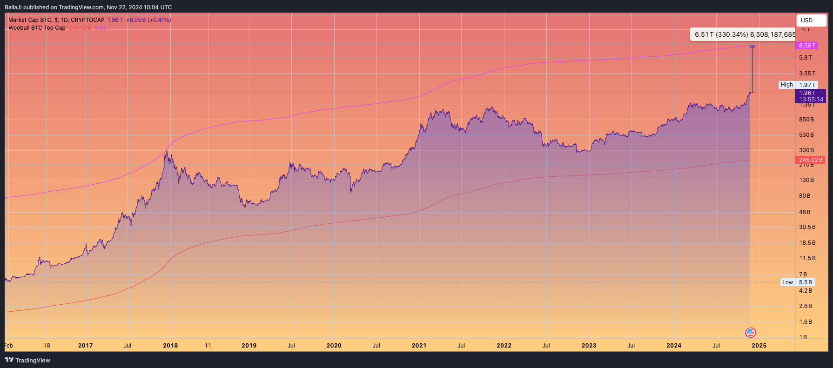
Task: Click the US flag event icon
Action: point(750,333)
